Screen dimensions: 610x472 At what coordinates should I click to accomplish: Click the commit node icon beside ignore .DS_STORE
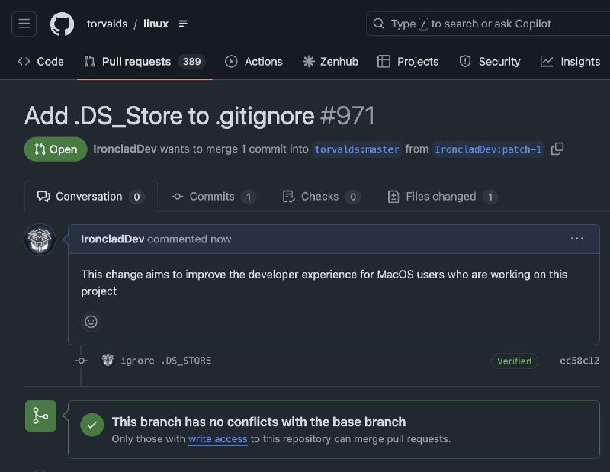[x=81, y=361]
